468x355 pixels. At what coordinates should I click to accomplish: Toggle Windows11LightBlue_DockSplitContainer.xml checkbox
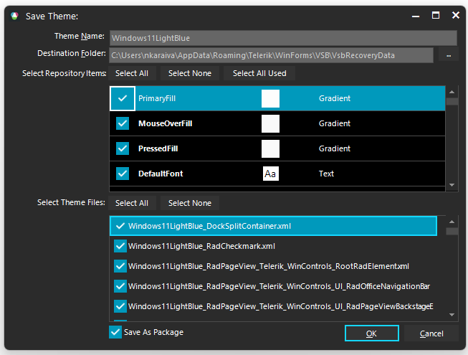tap(120, 226)
